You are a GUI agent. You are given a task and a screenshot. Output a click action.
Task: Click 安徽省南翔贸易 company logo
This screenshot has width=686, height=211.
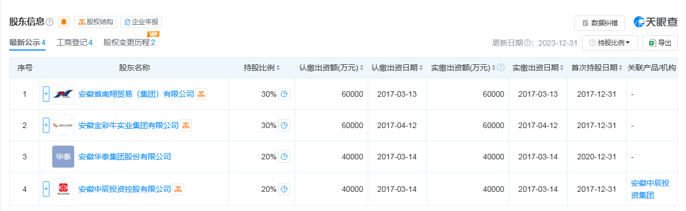tap(63, 94)
